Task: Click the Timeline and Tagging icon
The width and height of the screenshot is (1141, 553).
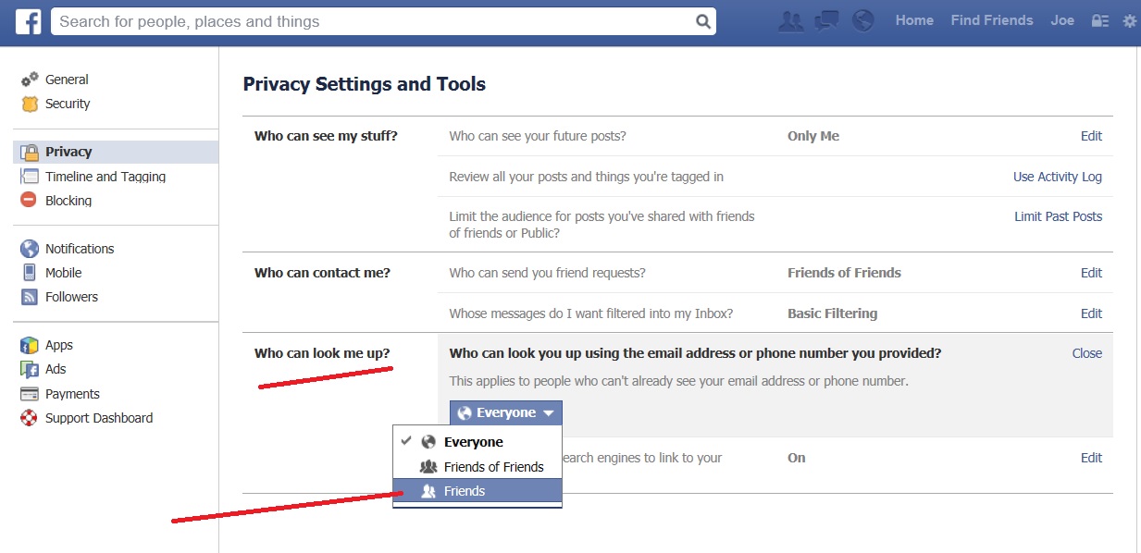Action: click(30, 177)
